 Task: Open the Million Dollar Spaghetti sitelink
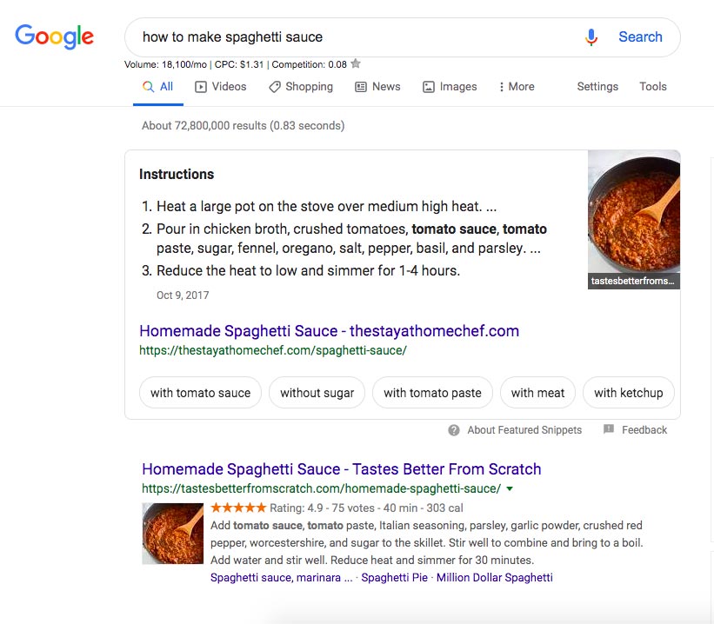pos(495,578)
